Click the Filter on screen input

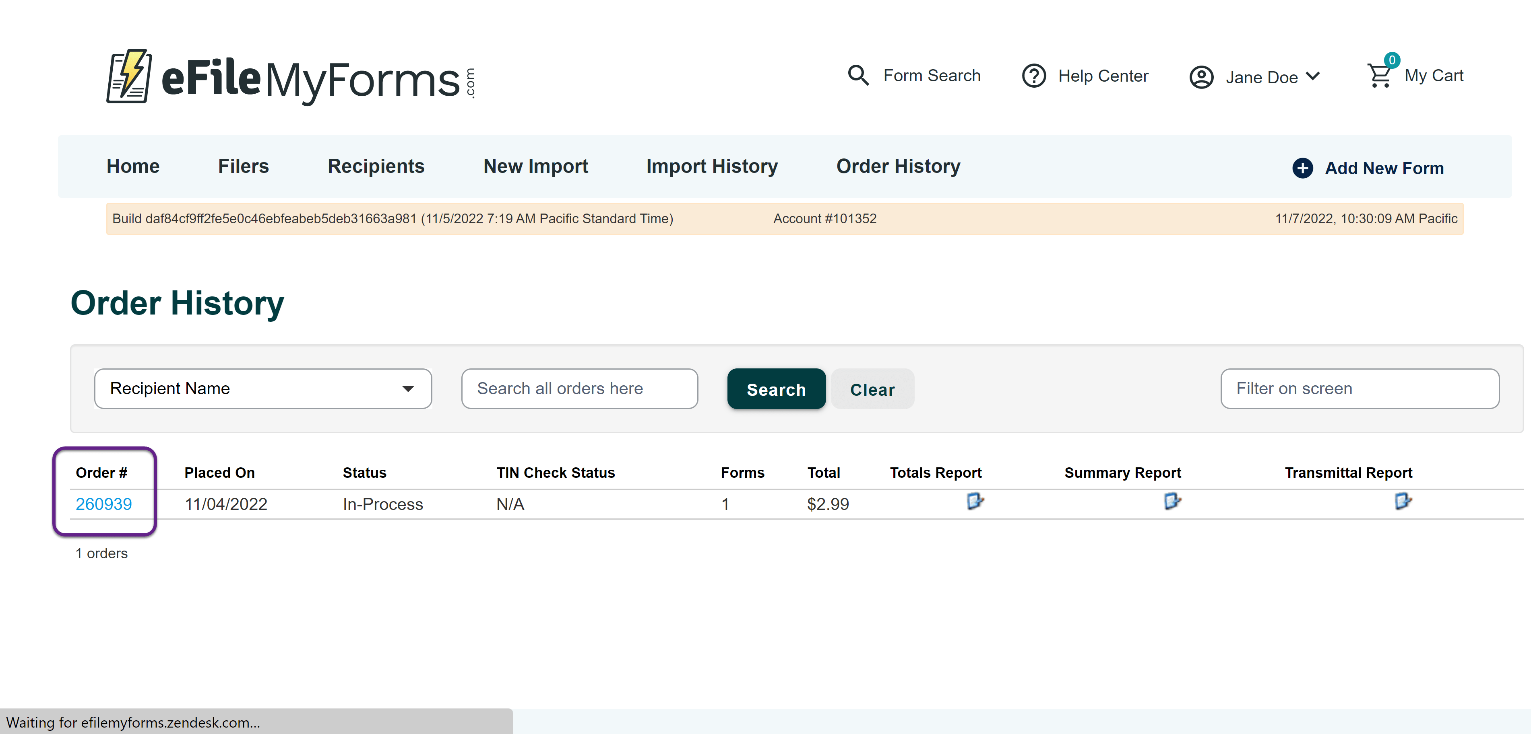coord(1359,389)
